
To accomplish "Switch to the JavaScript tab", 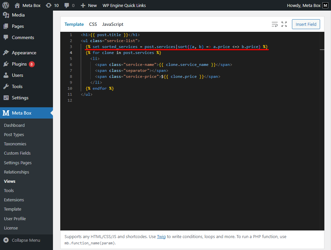I will pos(113,24).
